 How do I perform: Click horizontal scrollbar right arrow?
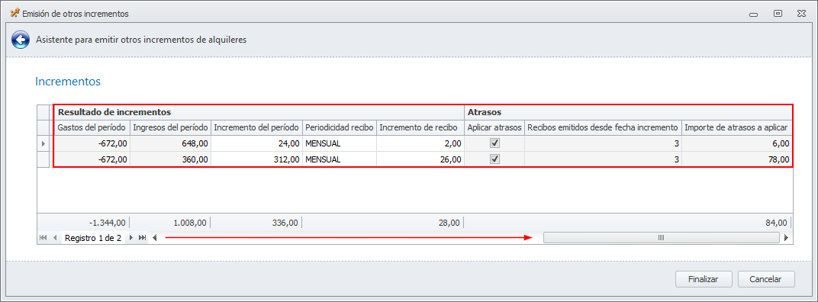click(x=786, y=238)
